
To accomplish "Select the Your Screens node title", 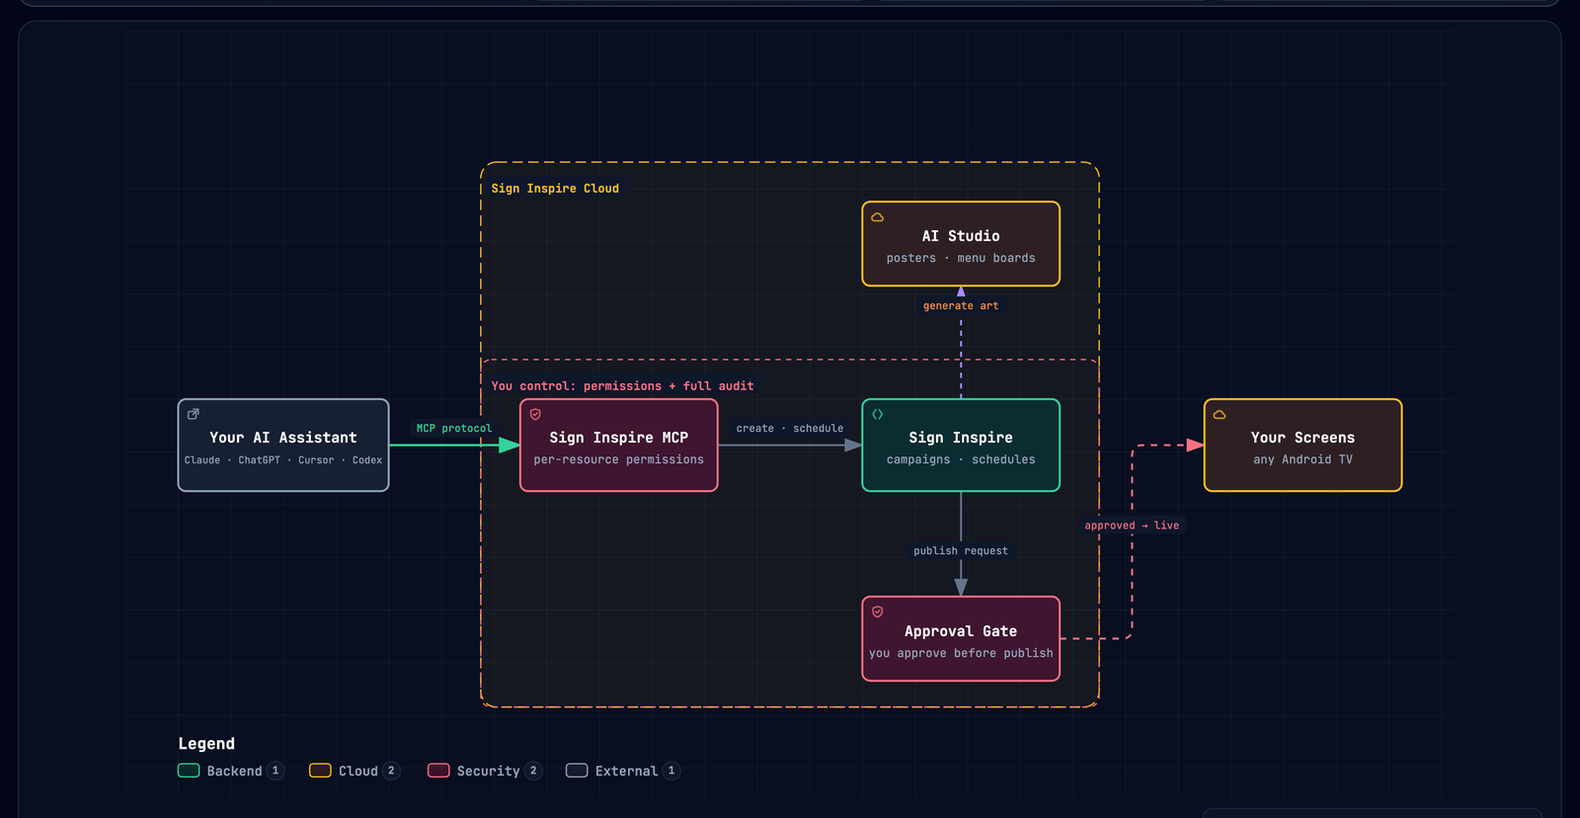I will pyautogui.click(x=1303, y=438).
